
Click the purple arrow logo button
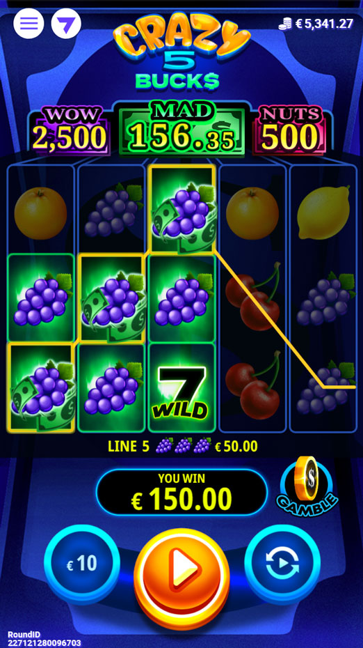coord(66,23)
